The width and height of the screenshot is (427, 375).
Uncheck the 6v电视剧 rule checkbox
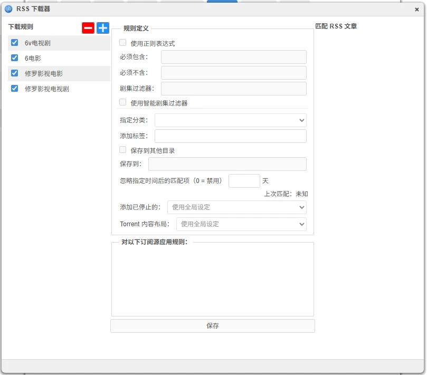[15, 43]
